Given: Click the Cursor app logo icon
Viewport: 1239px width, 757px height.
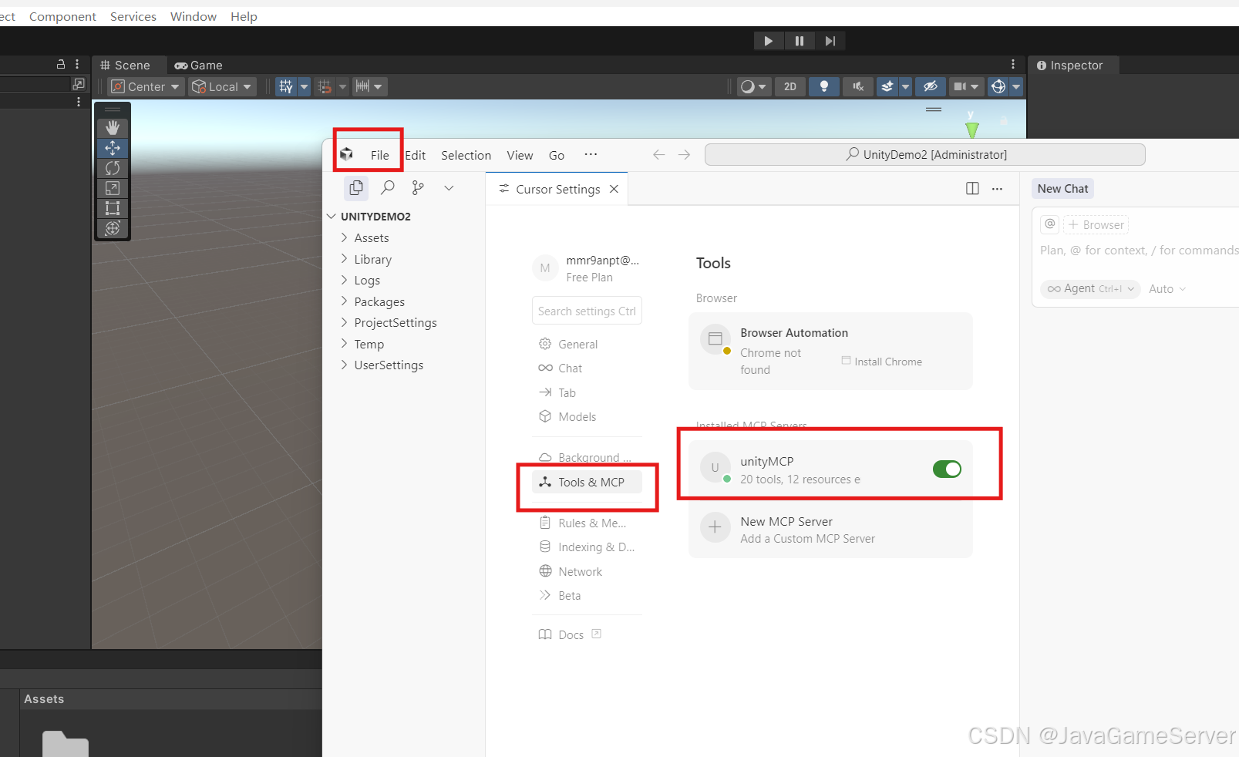Looking at the screenshot, I should 347,154.
